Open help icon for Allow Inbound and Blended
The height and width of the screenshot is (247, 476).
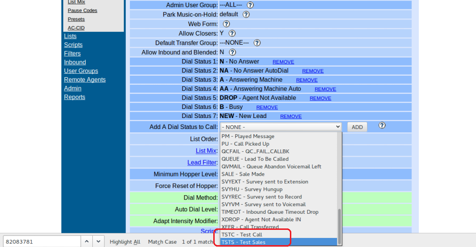(x=232, y=52)
